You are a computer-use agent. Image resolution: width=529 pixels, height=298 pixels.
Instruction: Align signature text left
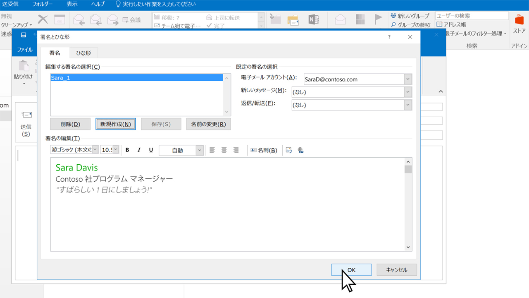[x=212, y=150]
